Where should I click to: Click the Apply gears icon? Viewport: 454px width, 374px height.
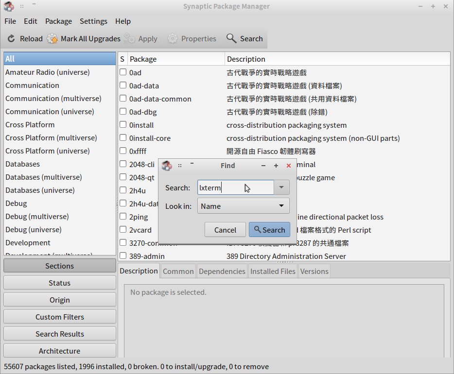pyautogui.click(x=129, y=38)
